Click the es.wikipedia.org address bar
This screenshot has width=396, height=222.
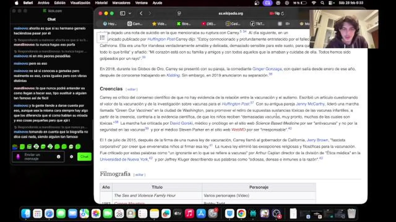231,14
